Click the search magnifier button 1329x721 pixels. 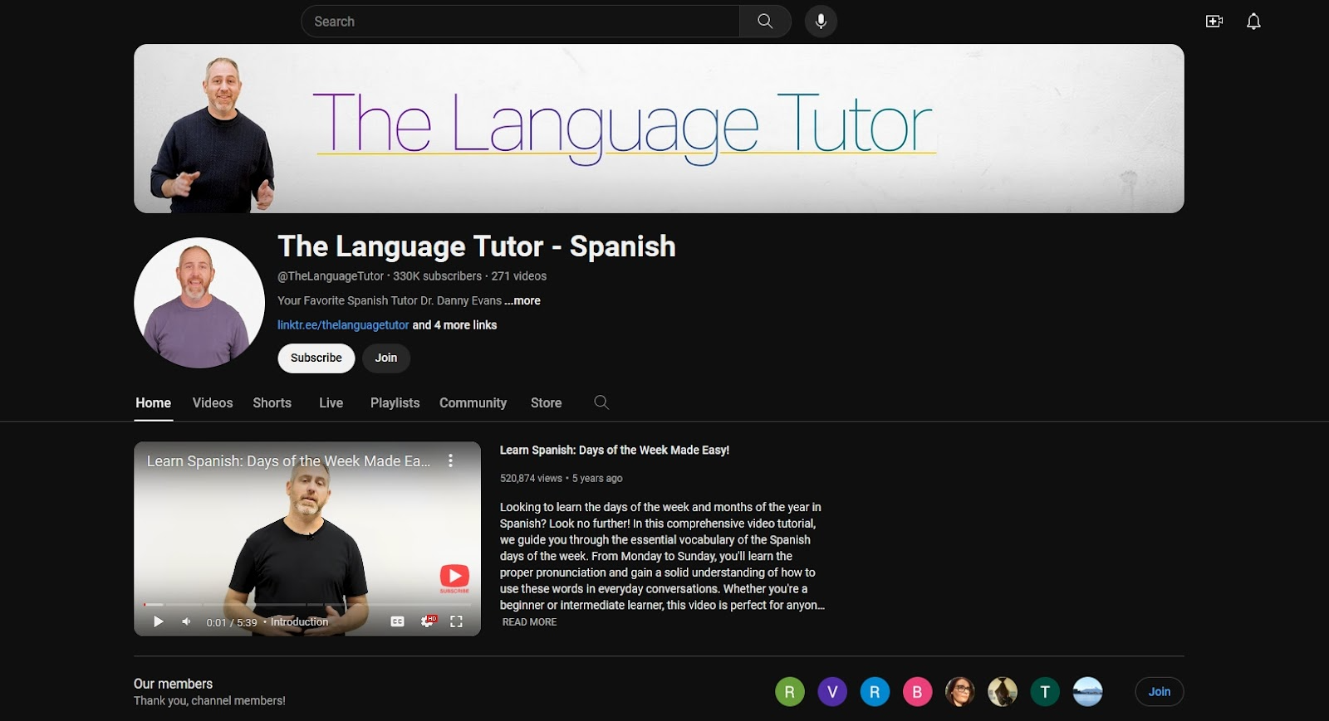tap(765, 22)
